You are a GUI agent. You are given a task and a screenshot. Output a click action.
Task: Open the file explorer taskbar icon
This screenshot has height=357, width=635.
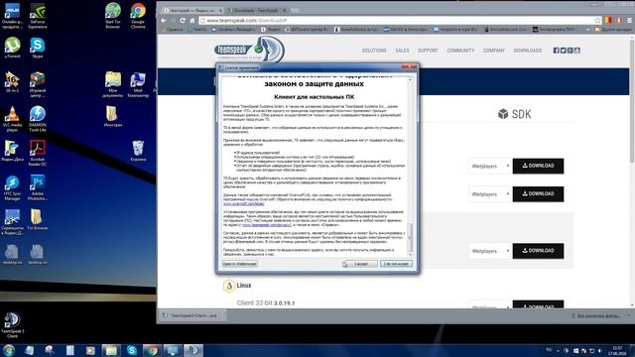click(111, 350)
